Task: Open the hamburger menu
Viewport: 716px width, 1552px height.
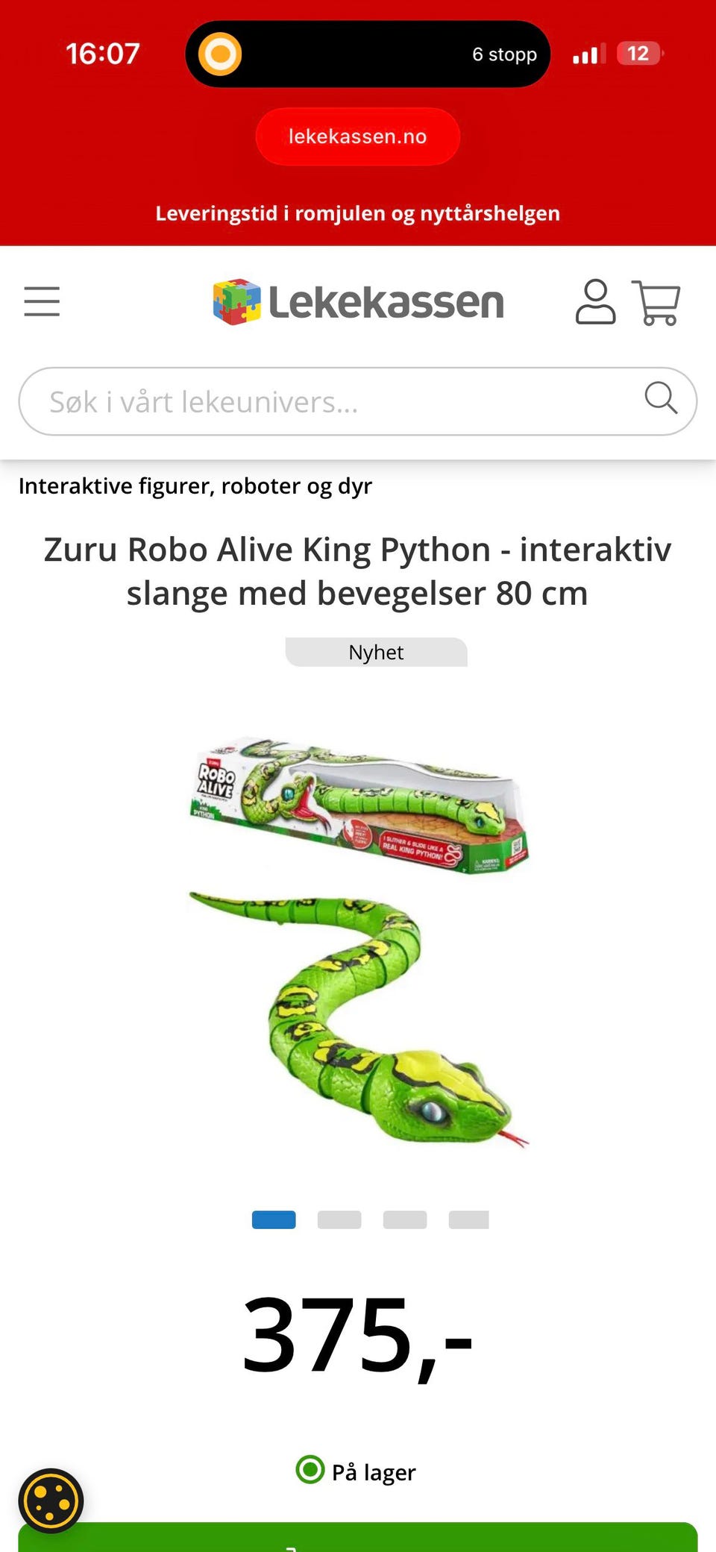Action: (x=42, y=301)
